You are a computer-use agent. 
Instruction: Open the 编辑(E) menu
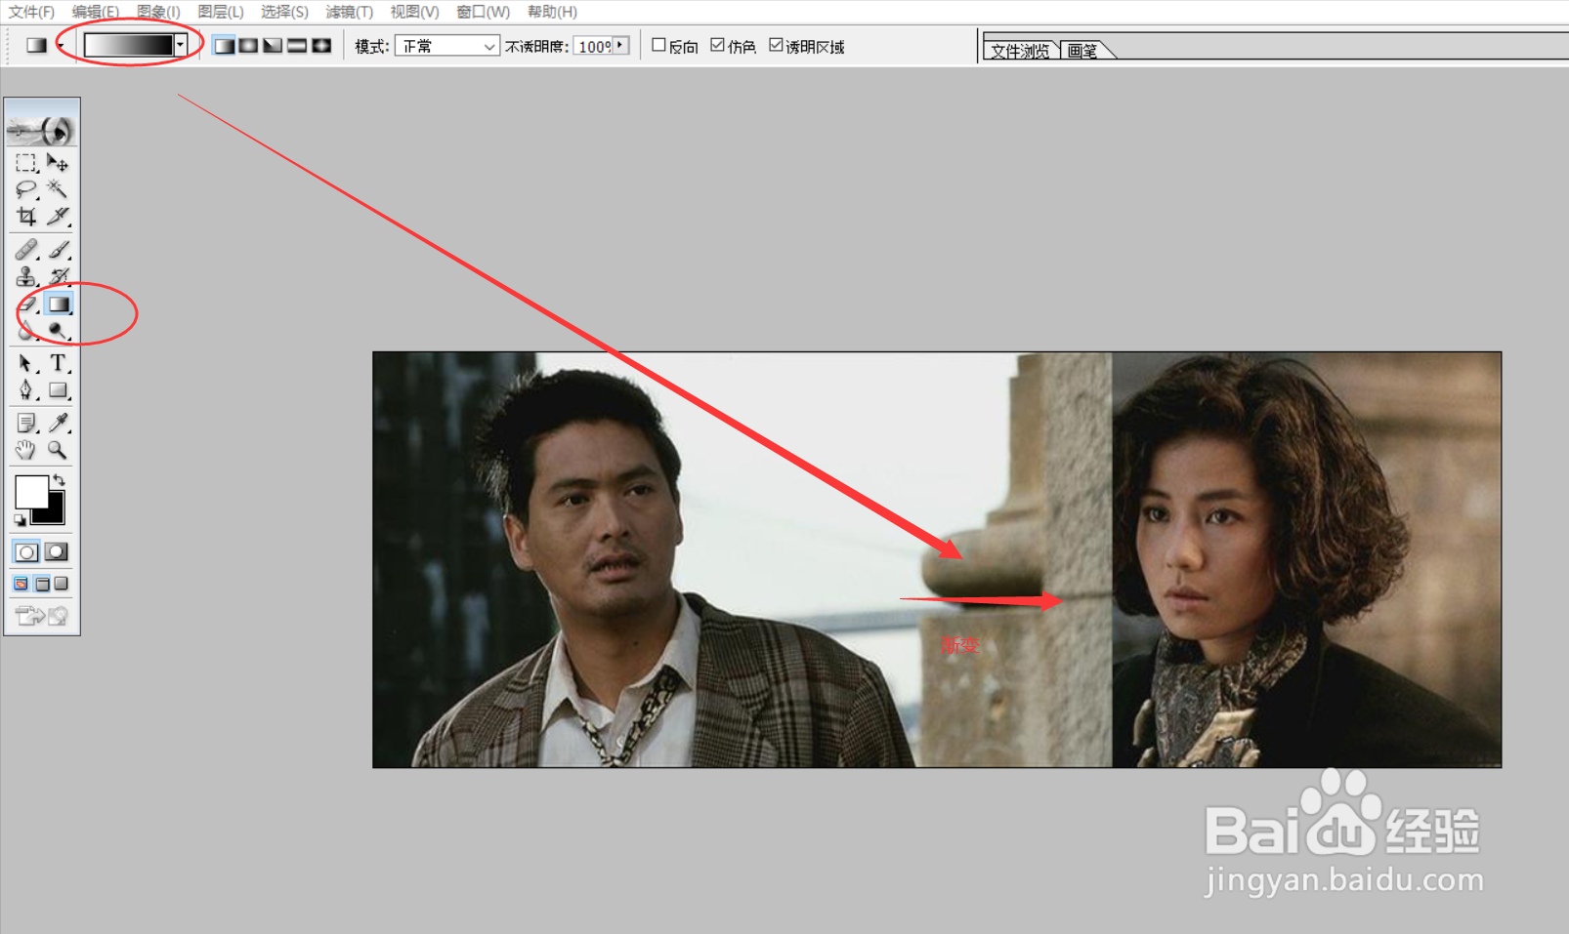click(96, 12)
